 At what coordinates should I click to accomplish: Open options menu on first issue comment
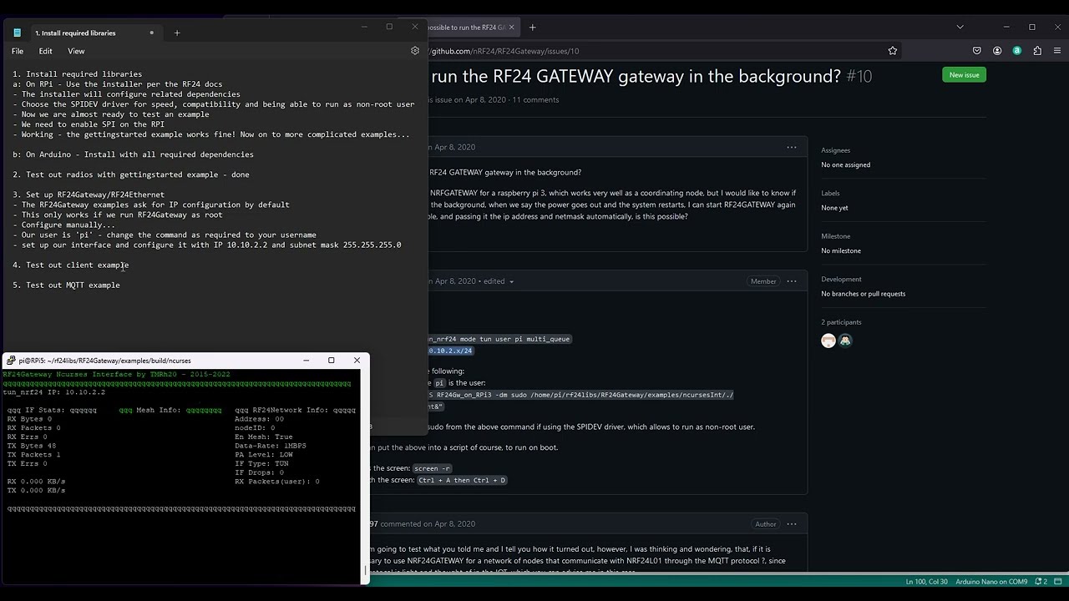pyautogui.click(x=791, y=148)
